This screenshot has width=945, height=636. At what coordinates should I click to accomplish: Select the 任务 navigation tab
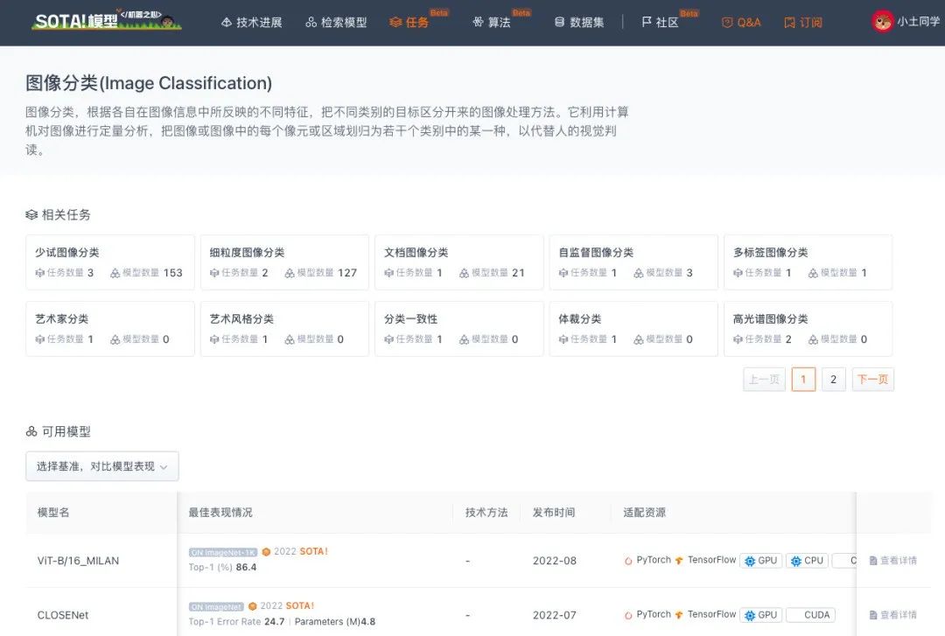pyautogui.click(x=409, y=22)
